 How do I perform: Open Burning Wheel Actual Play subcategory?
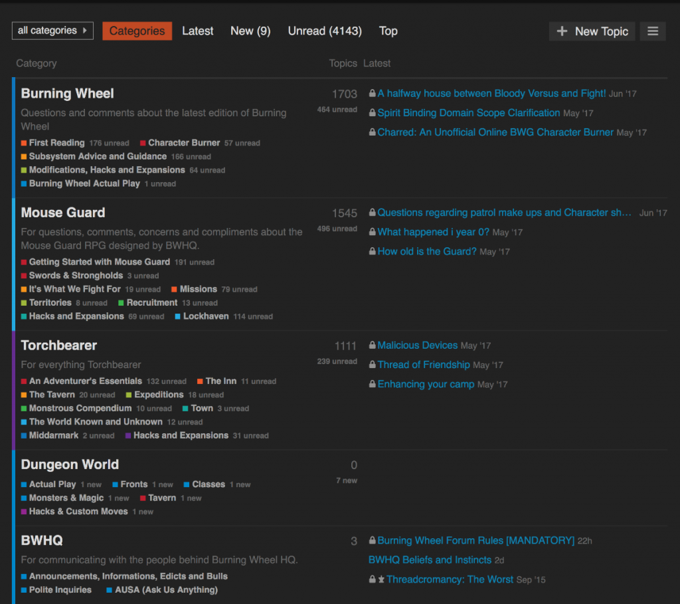click(x=84, y=183)
